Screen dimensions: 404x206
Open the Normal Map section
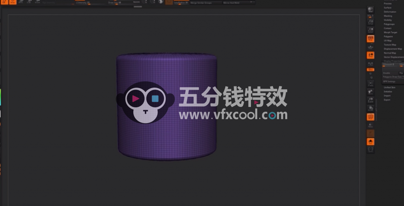tap(390, 53)
